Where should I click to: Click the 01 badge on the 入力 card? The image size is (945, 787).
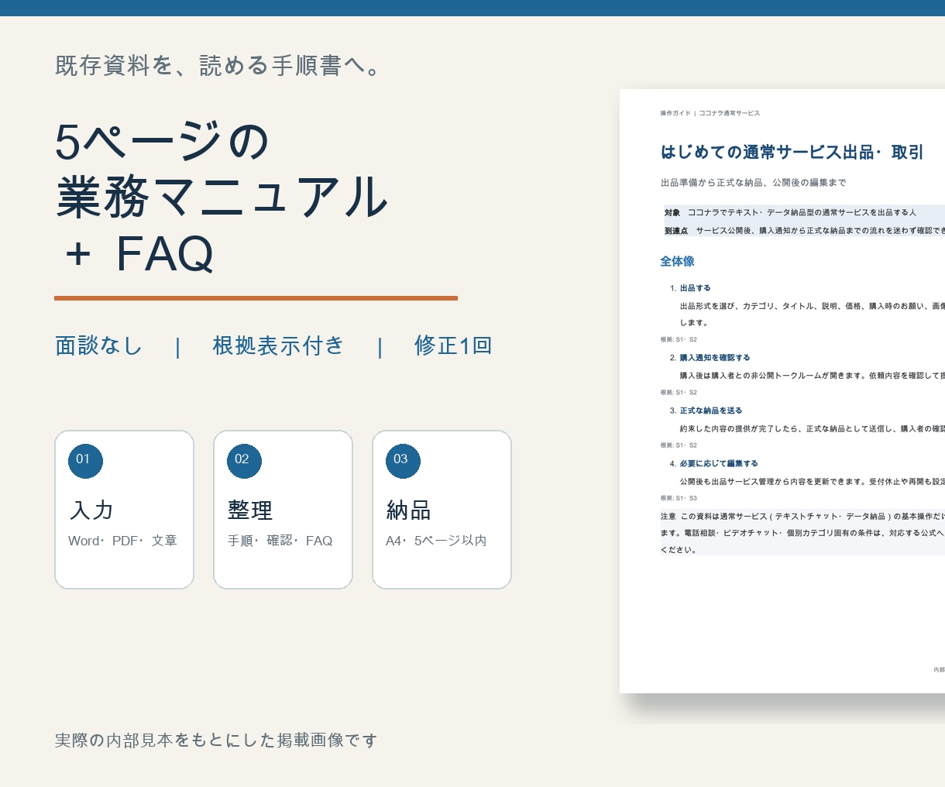point(85,462)
